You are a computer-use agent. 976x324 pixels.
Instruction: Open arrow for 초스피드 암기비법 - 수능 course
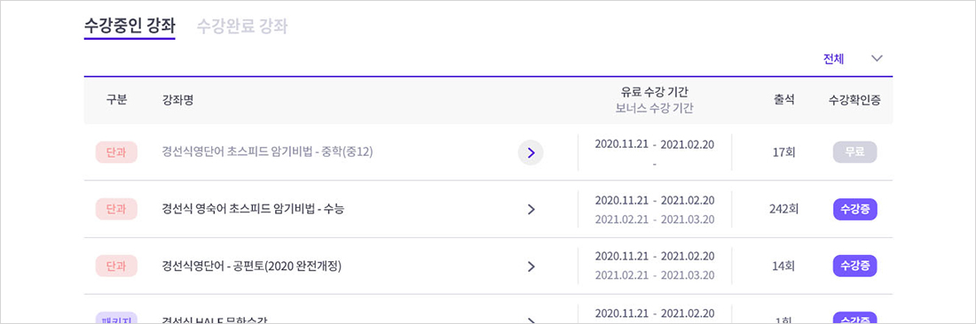tap(531, 210)
